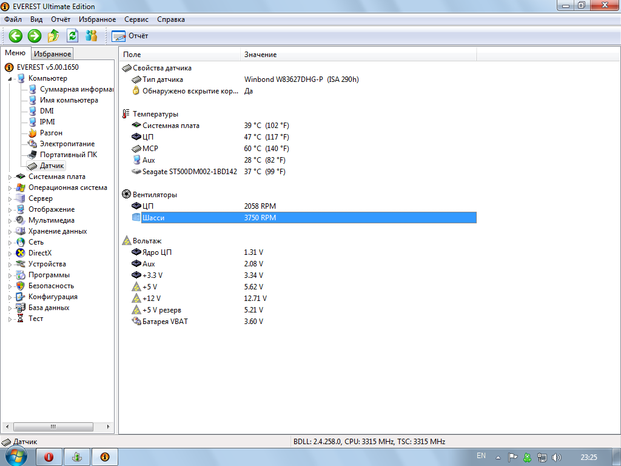Expand the Операционная система tree node
621x466 pixels.
pos(10,188)
